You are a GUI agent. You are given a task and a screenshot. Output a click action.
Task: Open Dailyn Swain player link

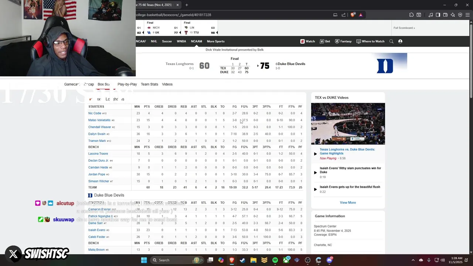[x=97, y=134]
